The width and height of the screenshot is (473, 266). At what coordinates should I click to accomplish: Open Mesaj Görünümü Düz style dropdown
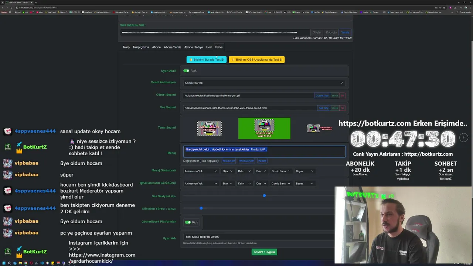[261, 171]
